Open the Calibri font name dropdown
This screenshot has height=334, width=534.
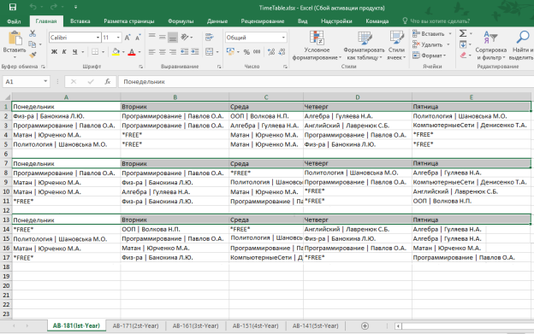pyautogui.click(x=98, y=38)
